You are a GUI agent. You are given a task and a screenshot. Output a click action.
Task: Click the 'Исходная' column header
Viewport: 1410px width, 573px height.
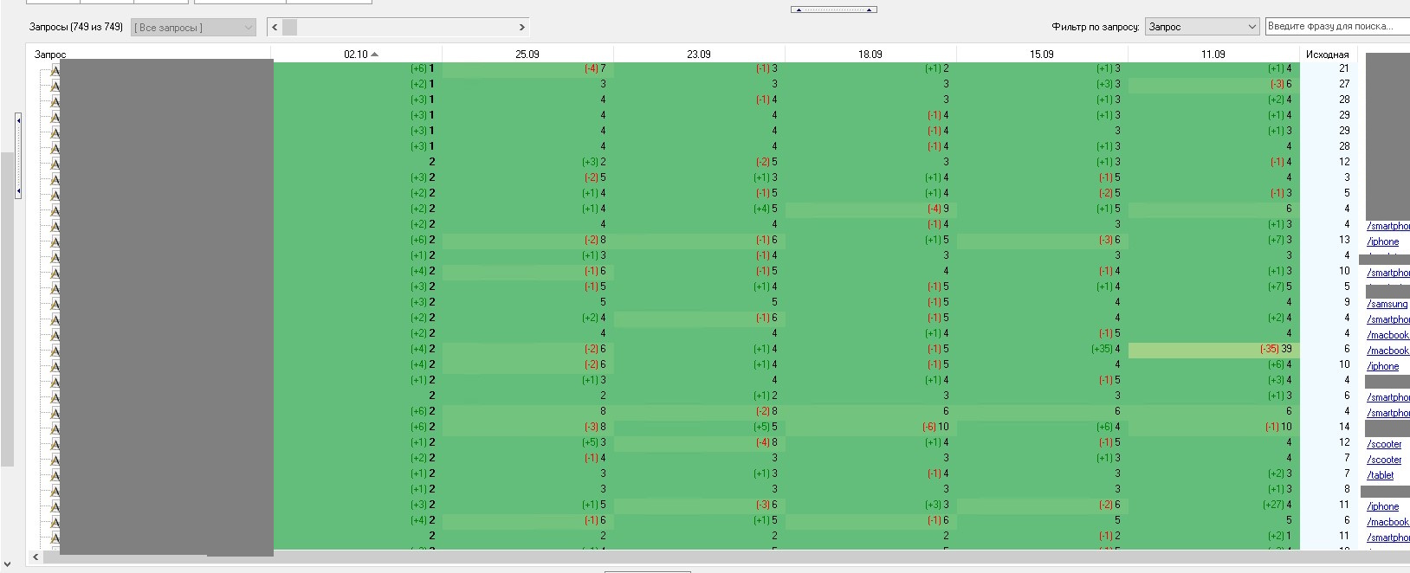1327,55
